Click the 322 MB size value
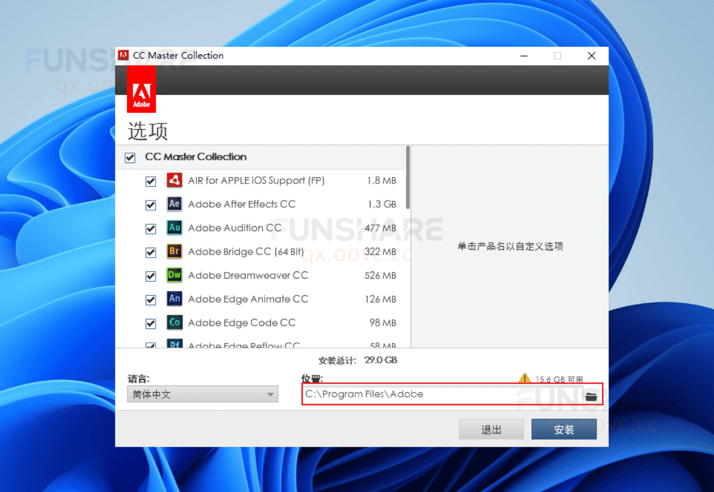714x492 pixels. pos(381,251)
